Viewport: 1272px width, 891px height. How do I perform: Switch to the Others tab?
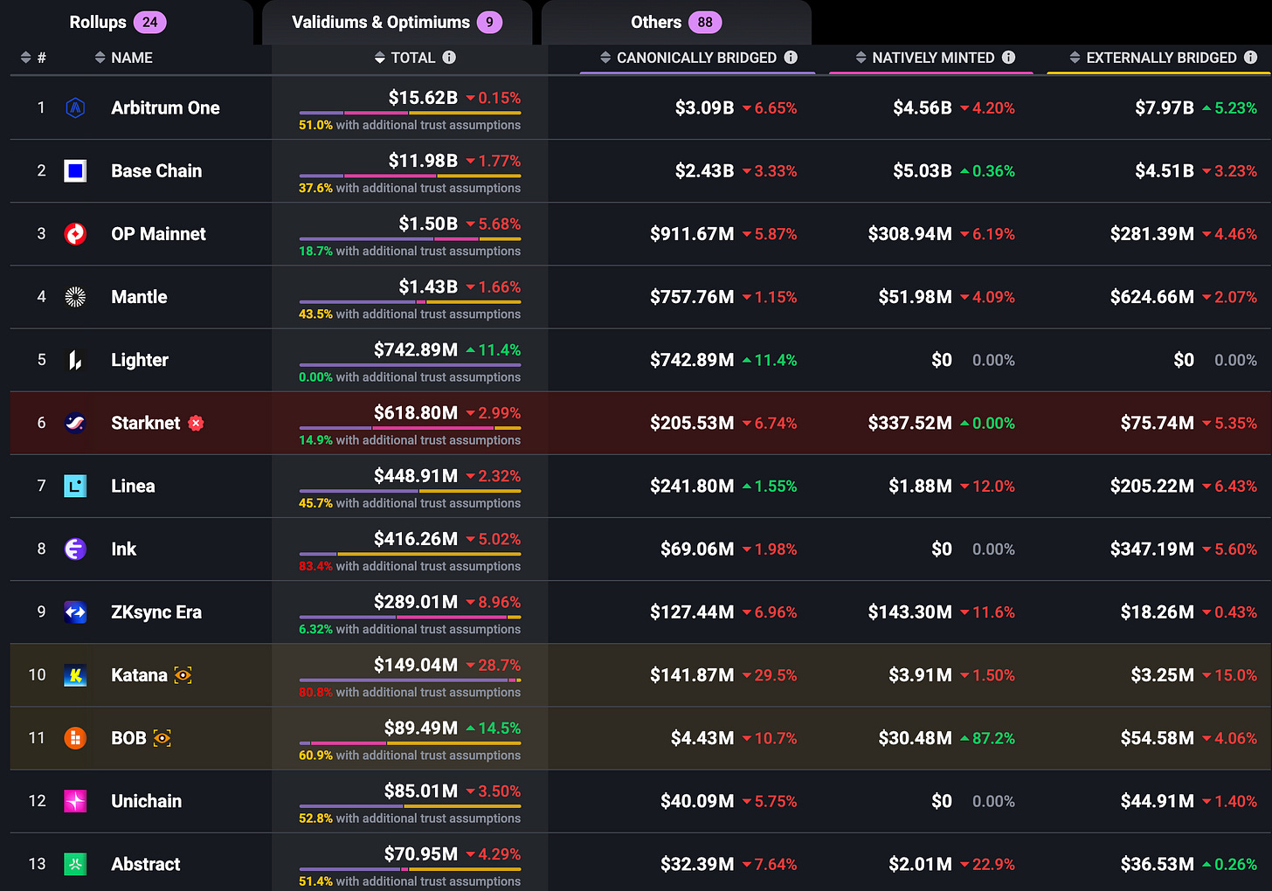click(x=676, y=23)
